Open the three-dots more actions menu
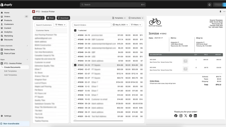 (224, 12)
